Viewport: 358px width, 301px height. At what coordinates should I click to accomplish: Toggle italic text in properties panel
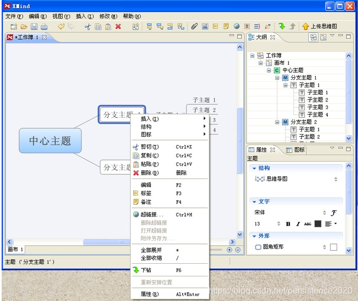(298, 224)
